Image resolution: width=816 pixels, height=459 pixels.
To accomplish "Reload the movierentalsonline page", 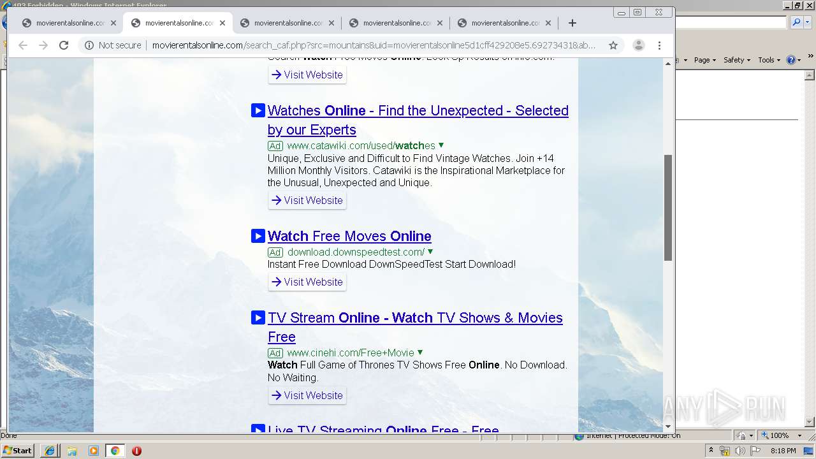I will coord(64,45).
